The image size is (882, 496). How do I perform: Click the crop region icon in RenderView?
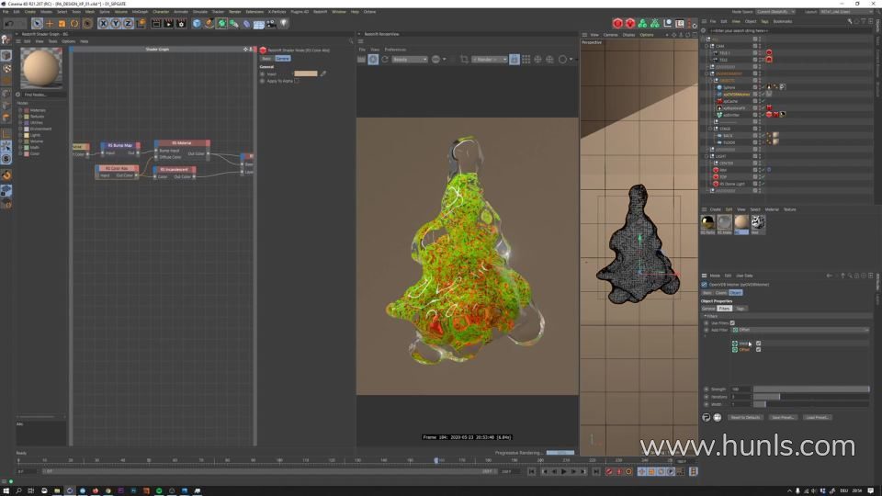click(x=464, y=59)
